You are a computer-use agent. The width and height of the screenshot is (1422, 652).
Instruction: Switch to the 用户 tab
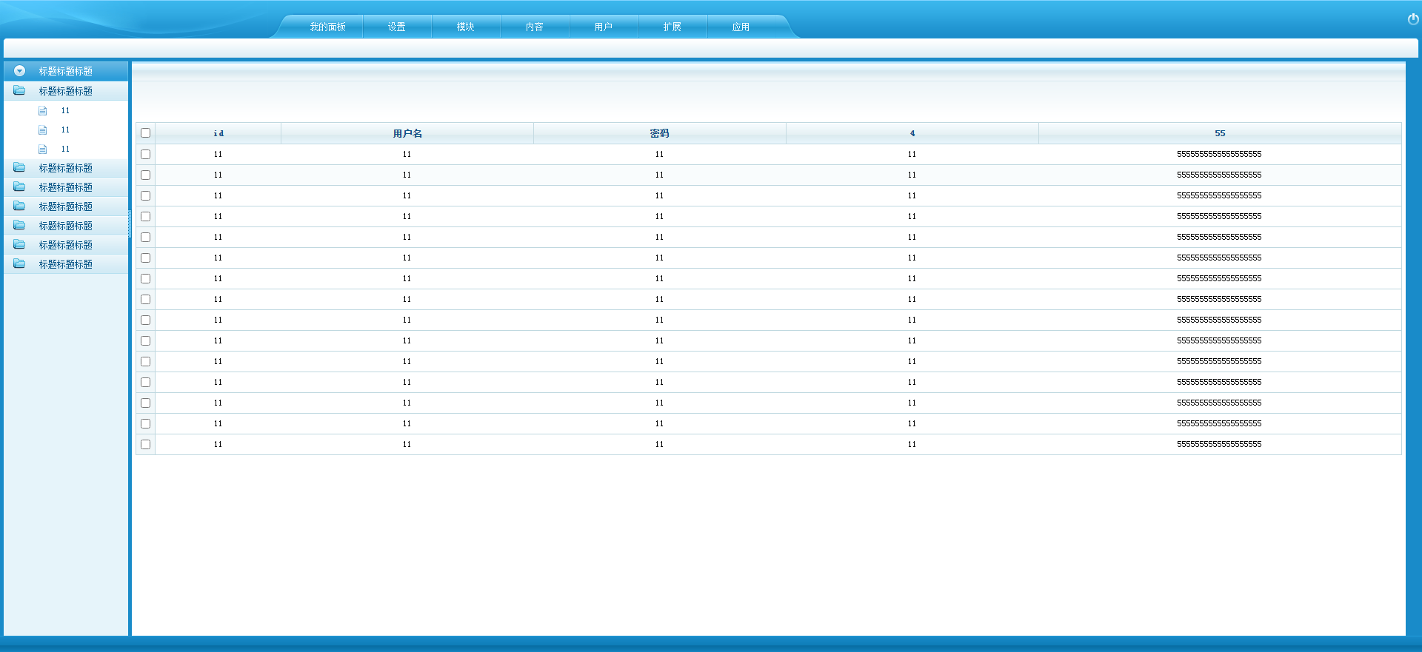(603, 27)
